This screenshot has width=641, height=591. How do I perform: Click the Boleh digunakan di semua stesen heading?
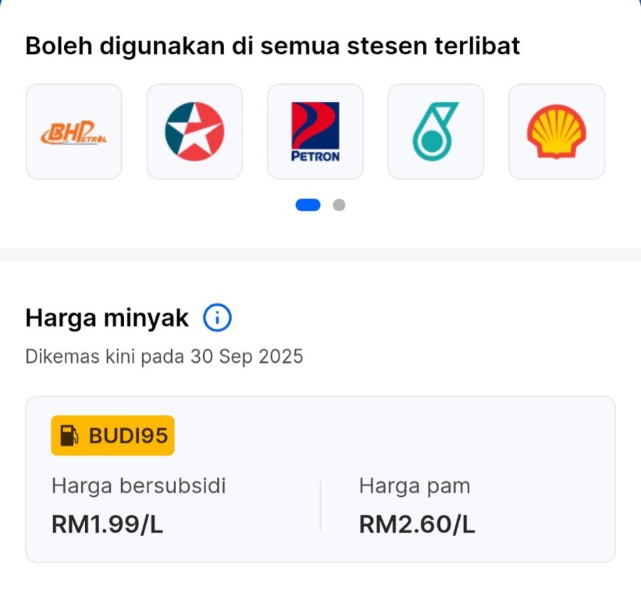[x=272, y=46]
